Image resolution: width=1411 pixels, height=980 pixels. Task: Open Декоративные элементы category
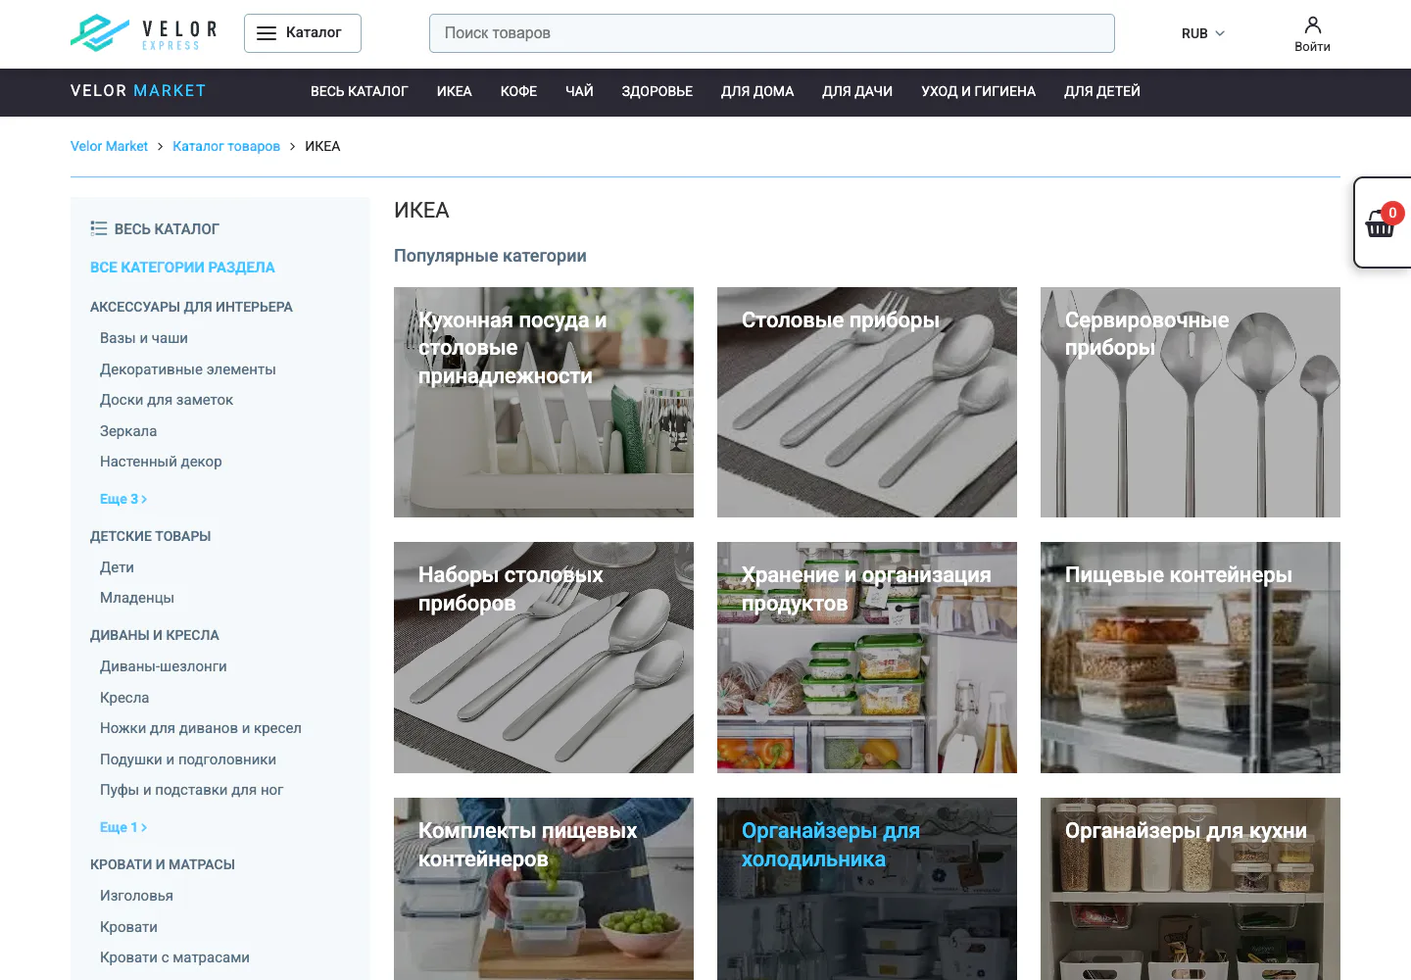188,369
